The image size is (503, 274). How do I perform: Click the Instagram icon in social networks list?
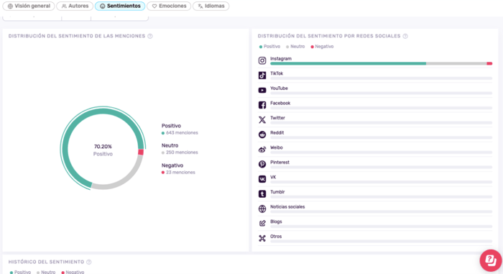click(x=262, y=60)
